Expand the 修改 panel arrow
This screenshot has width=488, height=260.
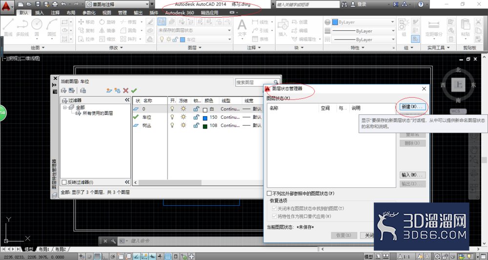coord(122,48)
